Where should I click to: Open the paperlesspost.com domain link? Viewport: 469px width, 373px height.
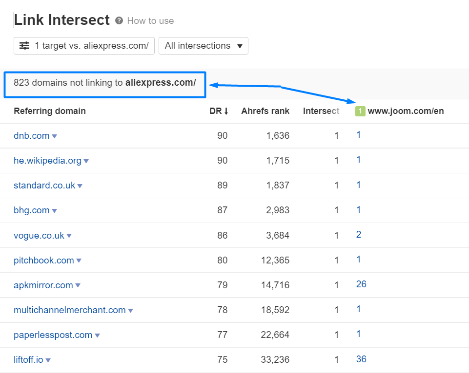tap(53, 335)
